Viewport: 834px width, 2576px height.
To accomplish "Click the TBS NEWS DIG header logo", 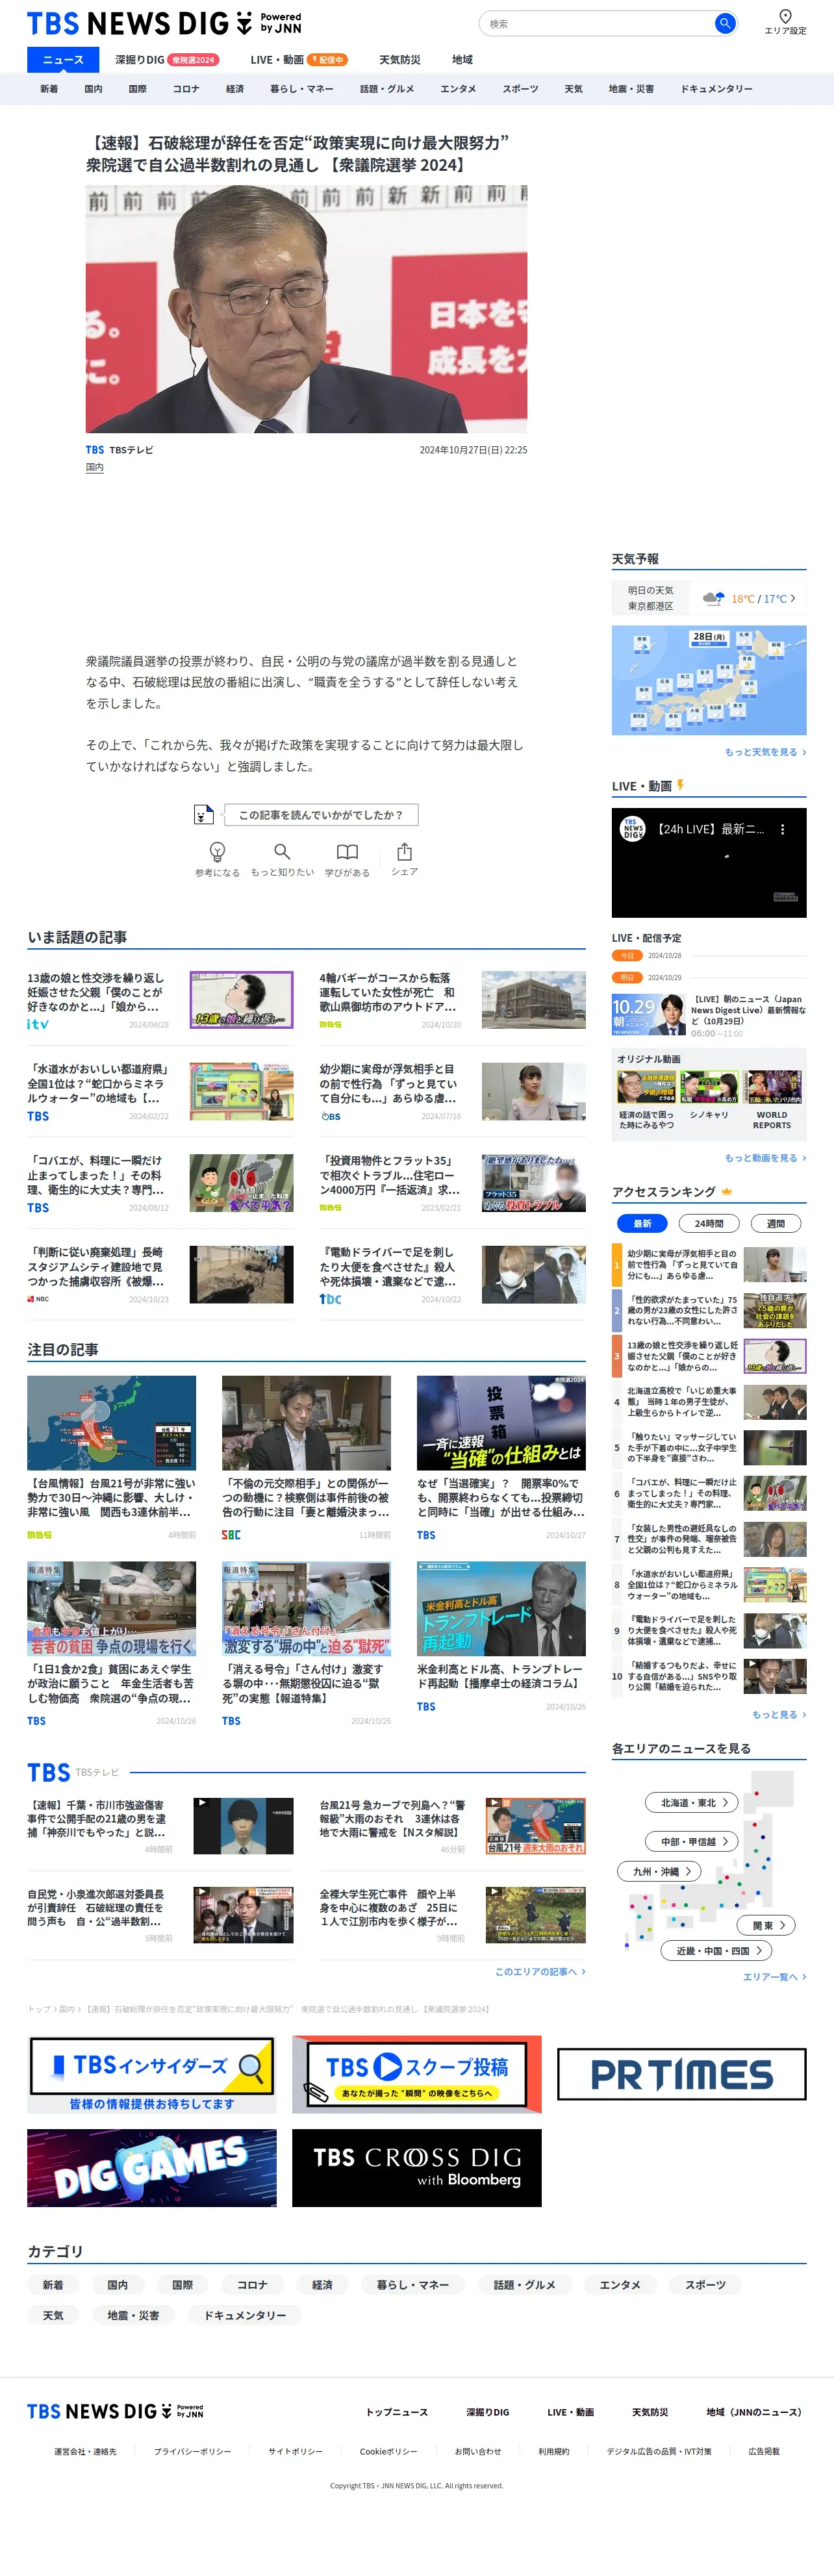I will click(x=164, y=22).
